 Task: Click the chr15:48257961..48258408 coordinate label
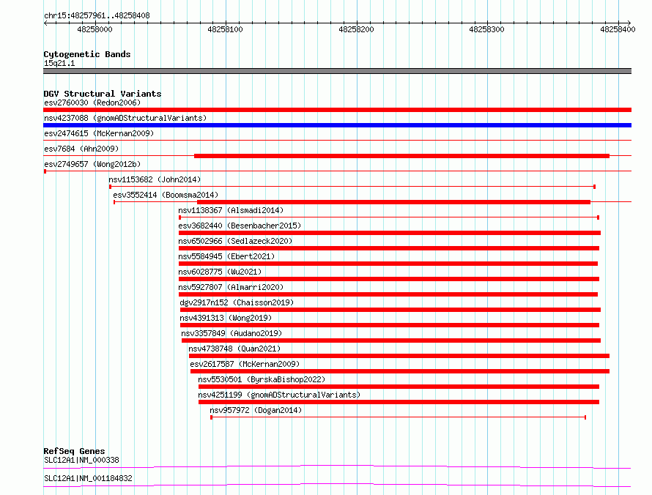click(x=97, y=15)
